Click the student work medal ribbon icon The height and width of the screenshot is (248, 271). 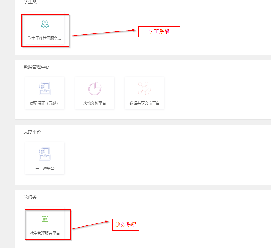[45, 24]
